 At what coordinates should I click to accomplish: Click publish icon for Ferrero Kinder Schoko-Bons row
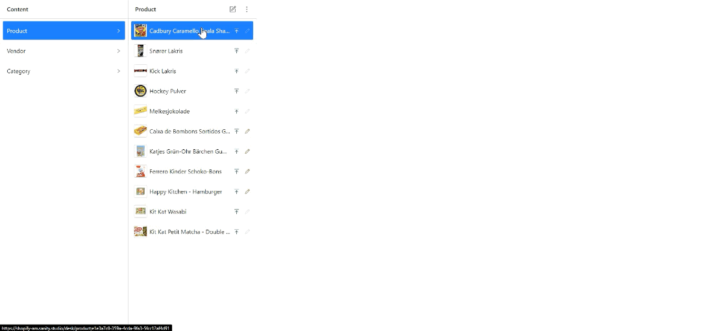pyautogui.click(x=236, y=172)
